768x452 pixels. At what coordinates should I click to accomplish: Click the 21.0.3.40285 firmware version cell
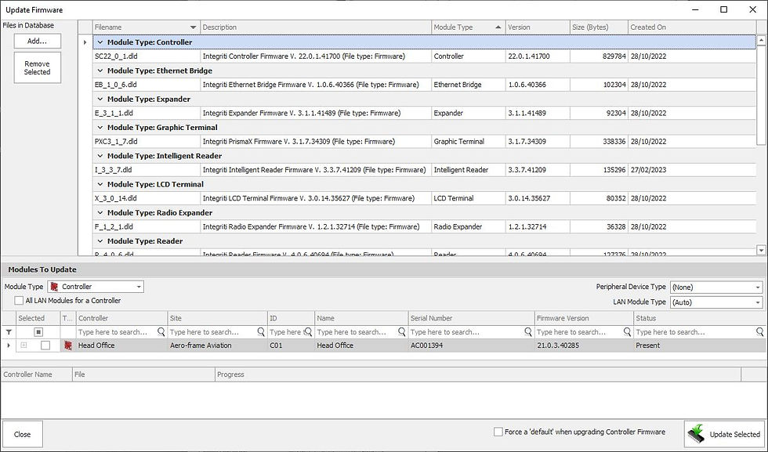[584, 345]
